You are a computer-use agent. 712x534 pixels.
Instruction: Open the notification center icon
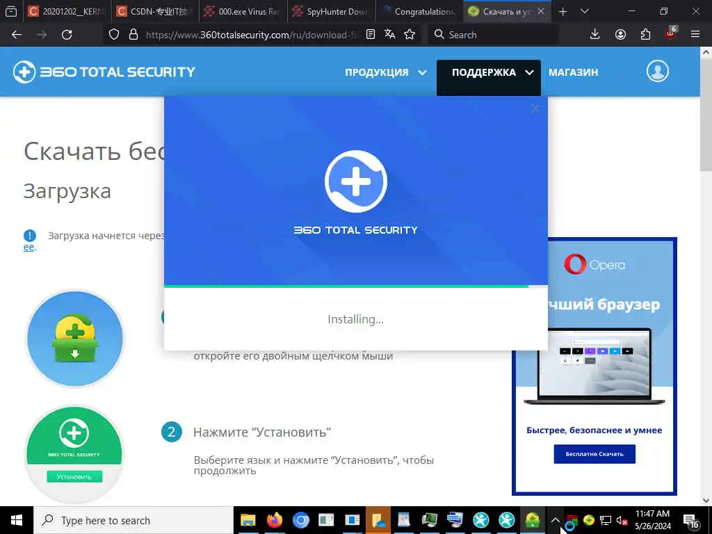tap(691, 521)
